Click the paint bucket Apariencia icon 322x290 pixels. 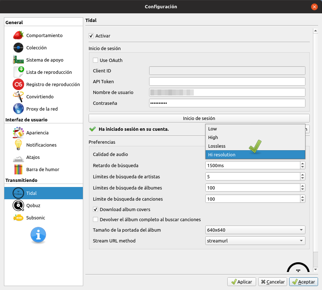(x=18, y=133)
